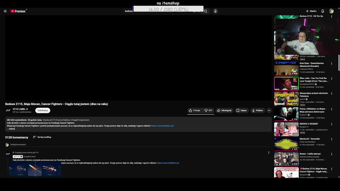The width and height of the screenshot is (340, 191).
Task: Open Kate Ryan - Desenchantee thumbnail
Action: tap(286, 69)
